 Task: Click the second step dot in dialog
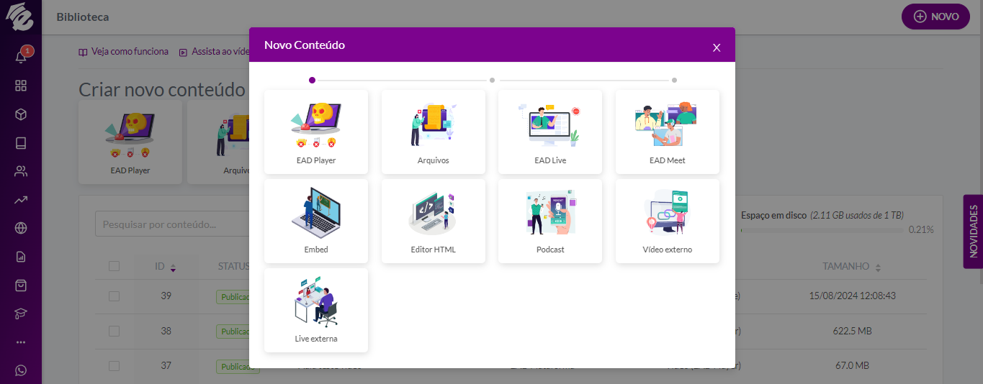click(x=492, y=81)
